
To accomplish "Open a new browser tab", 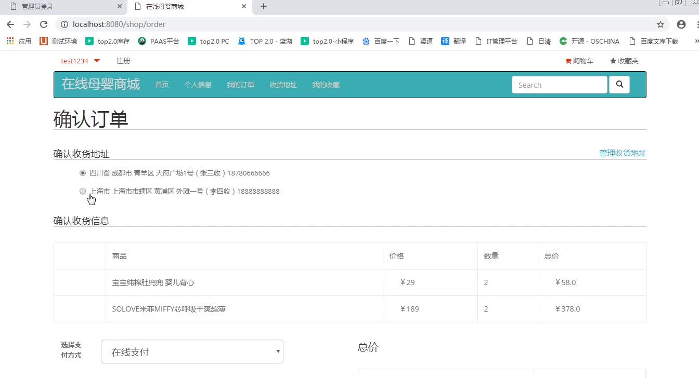I will 264,7.
